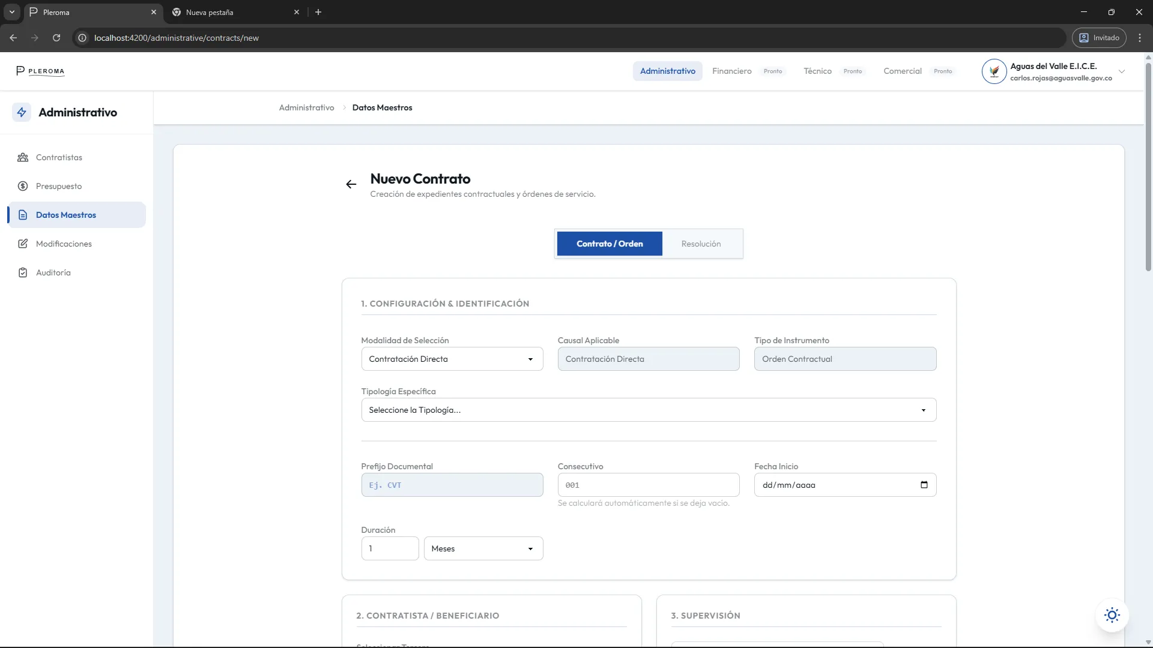Expand the Tipología Específica dropdown
The width and height of the screenshot is (1153, 648).
pos(648,410)
